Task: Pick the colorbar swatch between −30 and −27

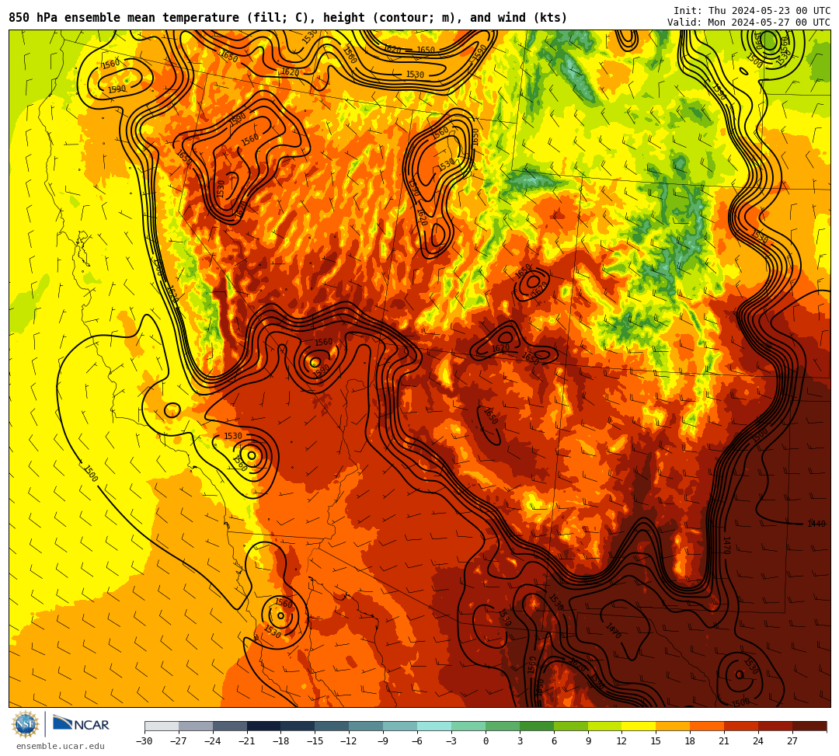Action: (162, 726)
